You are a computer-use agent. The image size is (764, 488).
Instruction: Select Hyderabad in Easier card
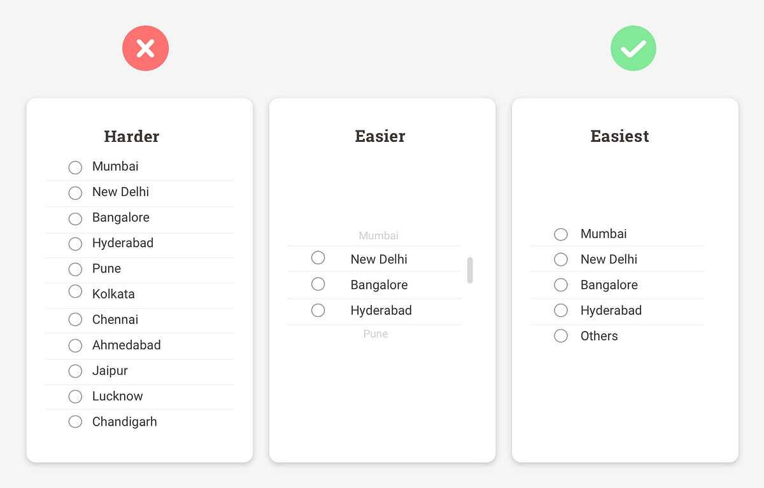318,310
